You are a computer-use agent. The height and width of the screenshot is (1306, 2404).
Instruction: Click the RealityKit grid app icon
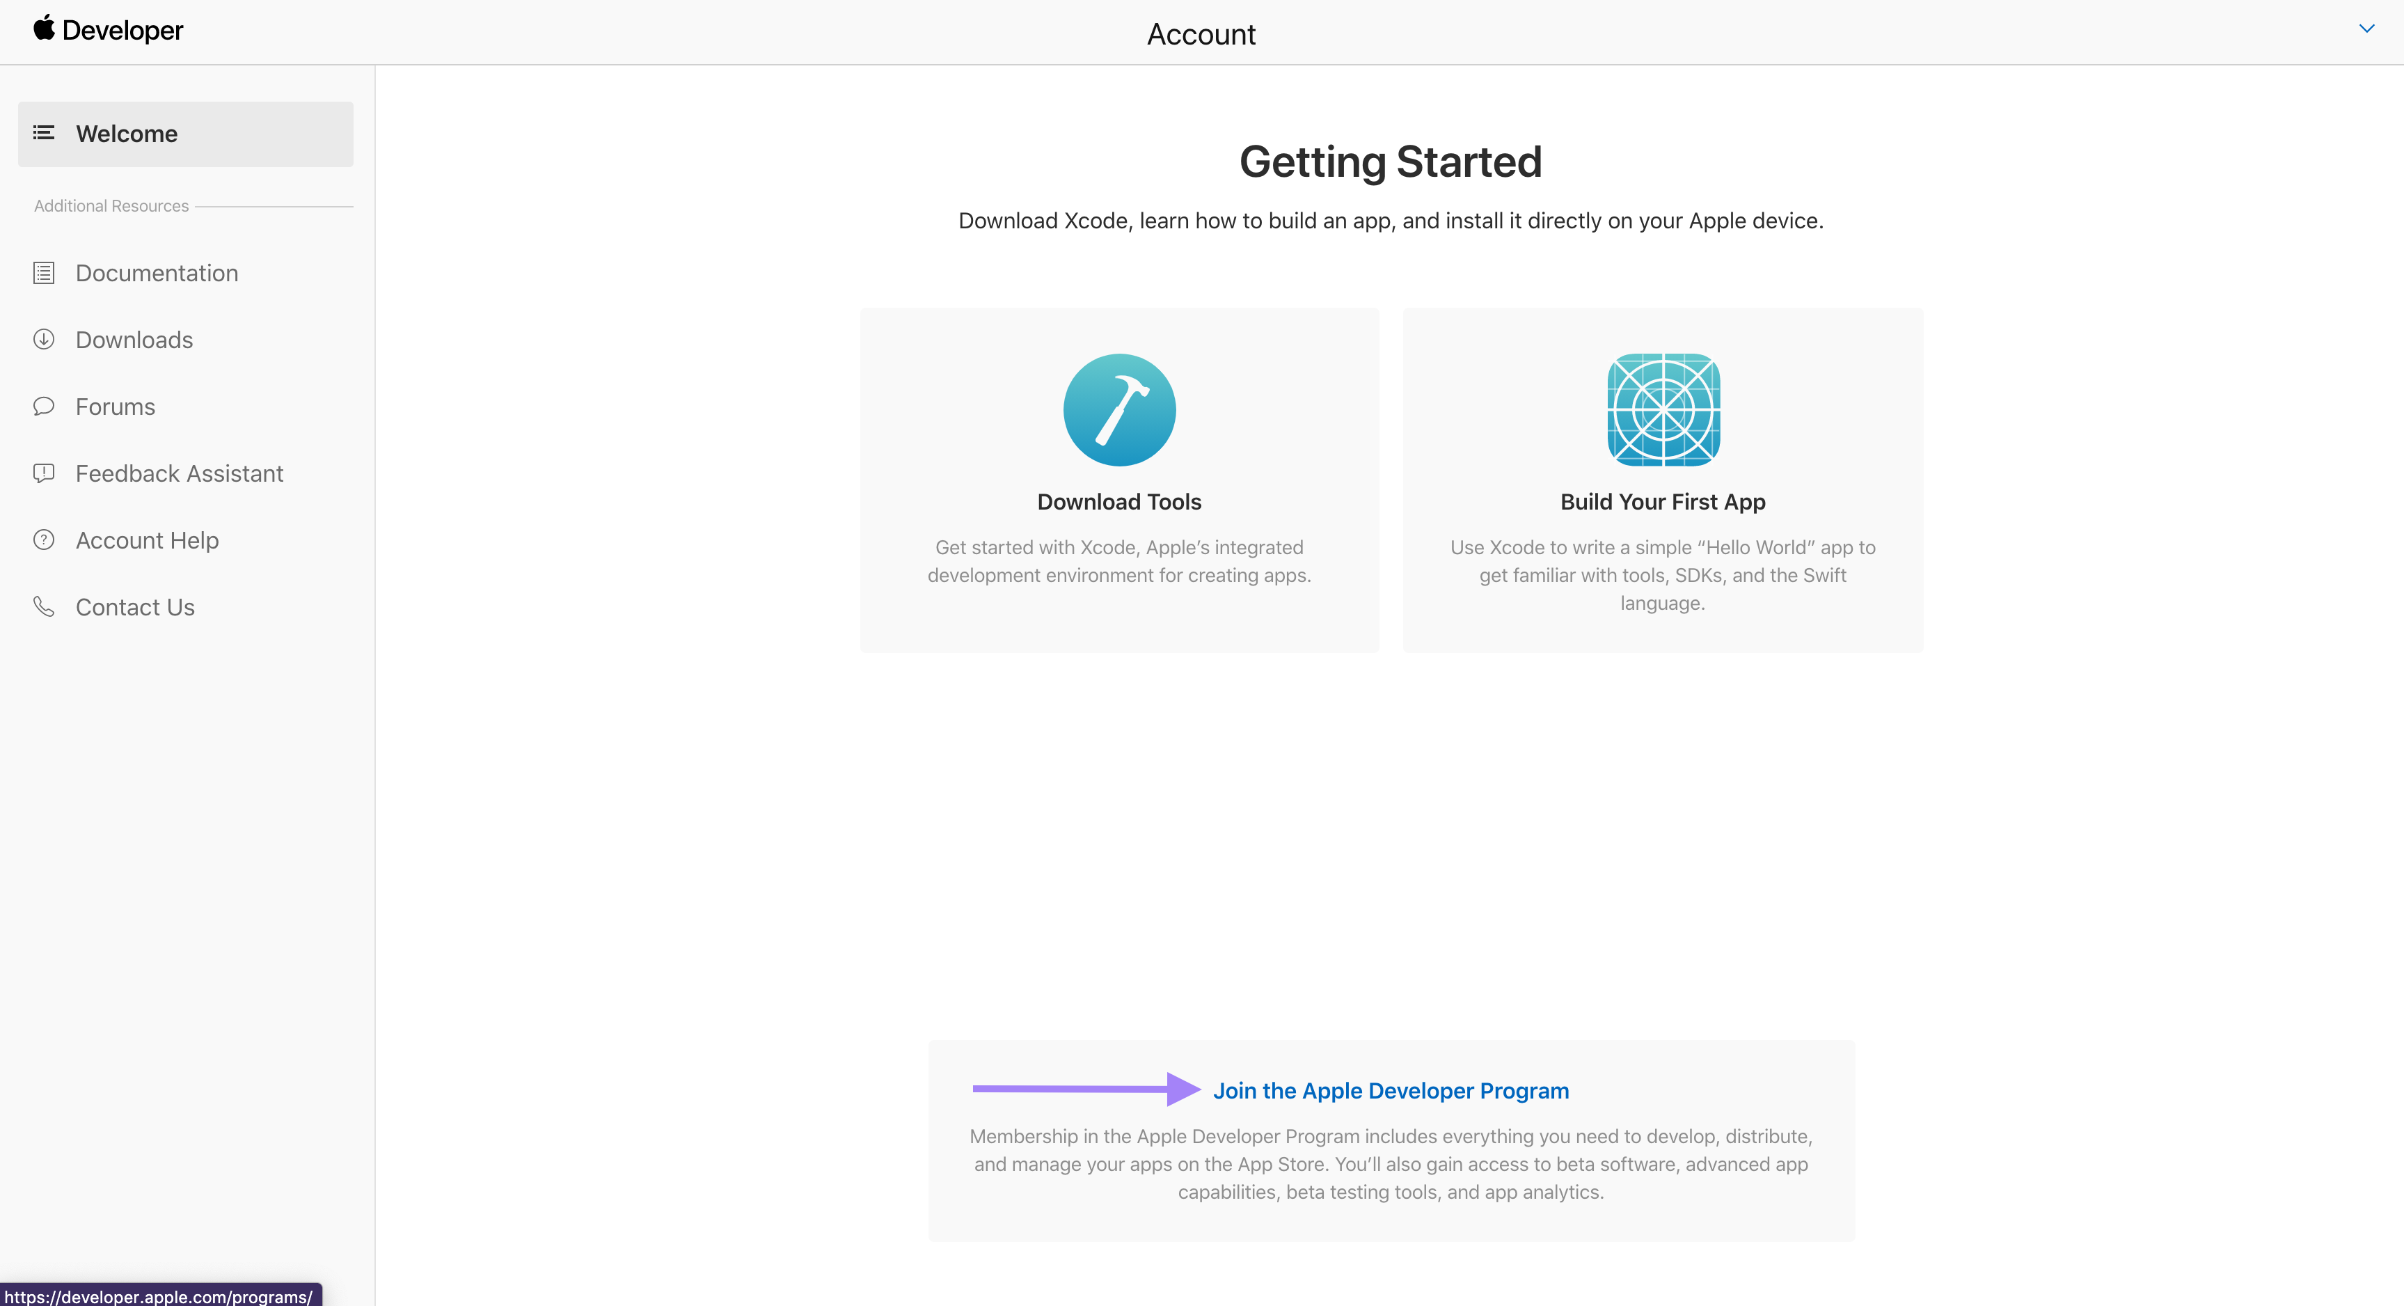1661,409
